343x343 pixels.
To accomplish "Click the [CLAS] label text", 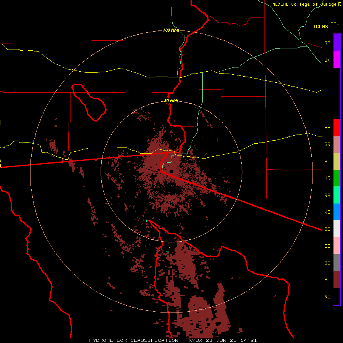I will (322, 27).
